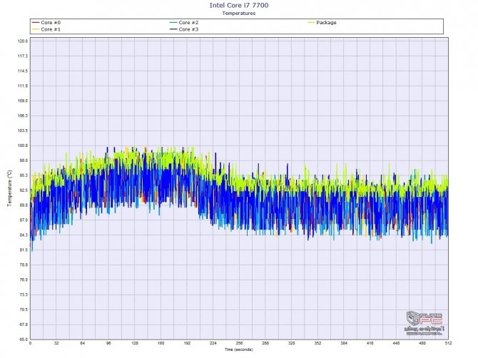Image resolution: width=478 pixels, height=358 pixels.
Task: Click the 76.0 y-axis value
Action: (23, 280)
